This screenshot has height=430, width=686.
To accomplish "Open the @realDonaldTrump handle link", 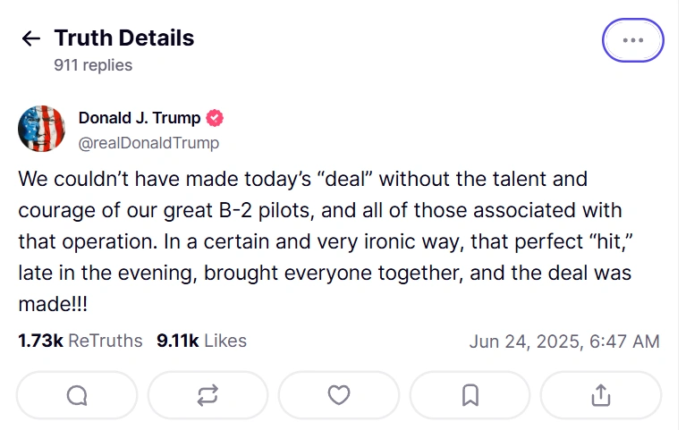I will click(148, 143).
